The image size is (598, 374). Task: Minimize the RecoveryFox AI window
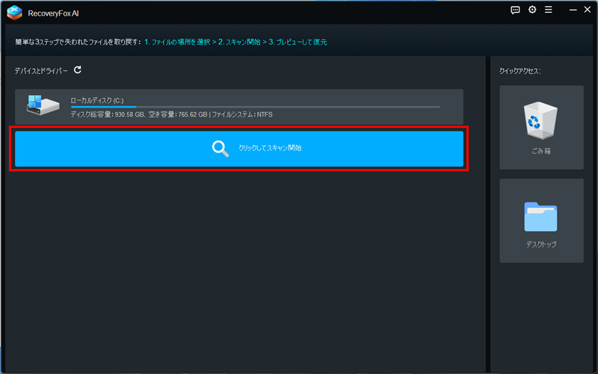tap(572, 10)
